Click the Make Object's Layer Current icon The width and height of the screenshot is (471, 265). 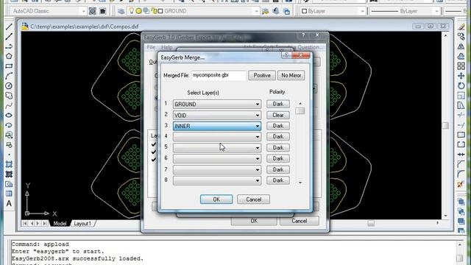266,11
